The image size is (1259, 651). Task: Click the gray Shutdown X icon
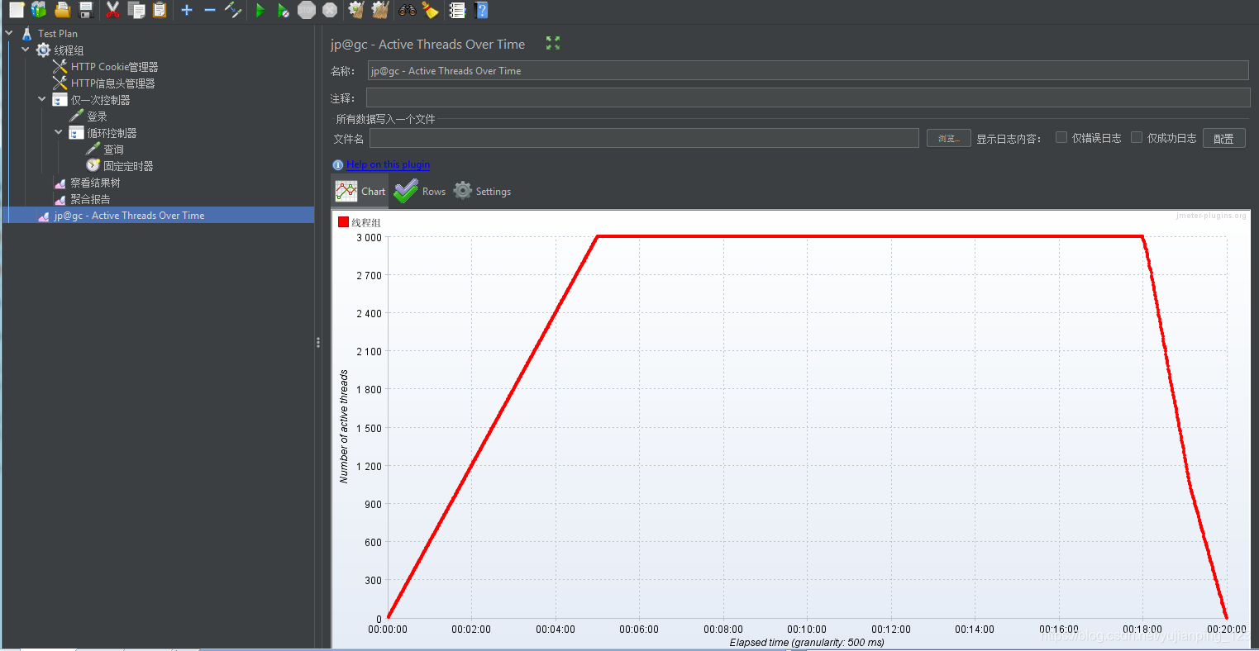pos(330,10)
